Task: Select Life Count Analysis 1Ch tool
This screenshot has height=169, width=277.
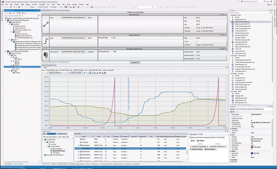Action: 242,33
